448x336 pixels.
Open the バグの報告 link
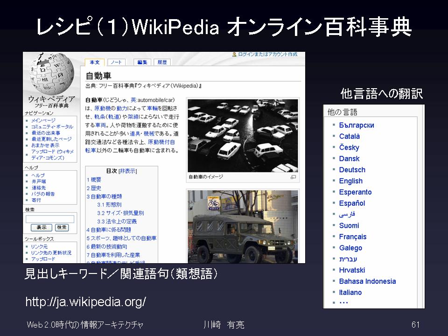(43, 194)
